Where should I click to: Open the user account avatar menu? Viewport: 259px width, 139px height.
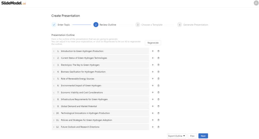[x=256, y=3]
